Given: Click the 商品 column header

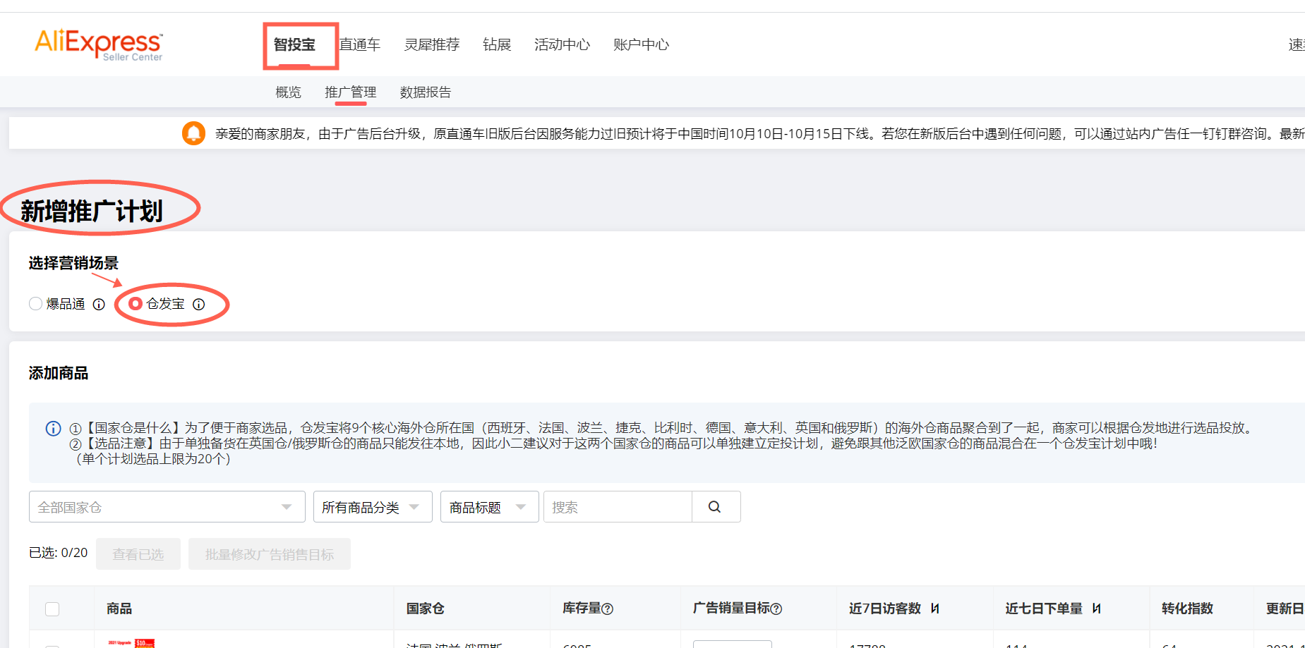Looking at the screenshot, I should point(119,609).
